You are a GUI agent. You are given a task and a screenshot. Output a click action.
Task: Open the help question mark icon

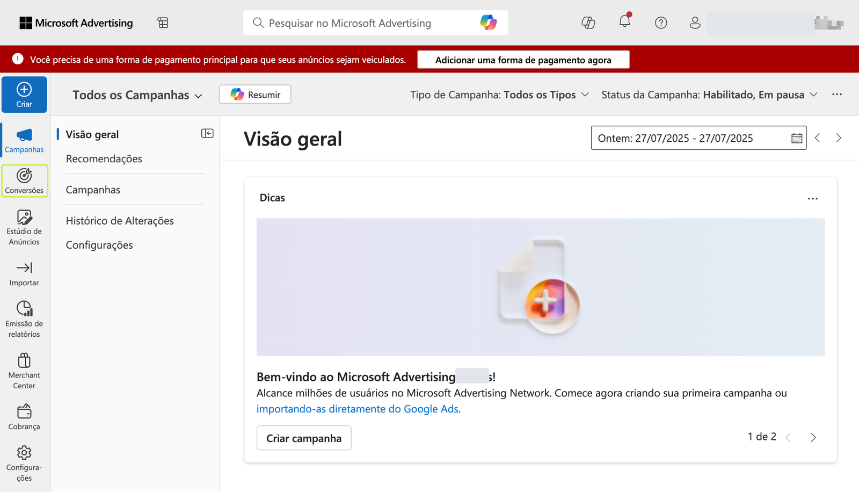coord(661,23)
